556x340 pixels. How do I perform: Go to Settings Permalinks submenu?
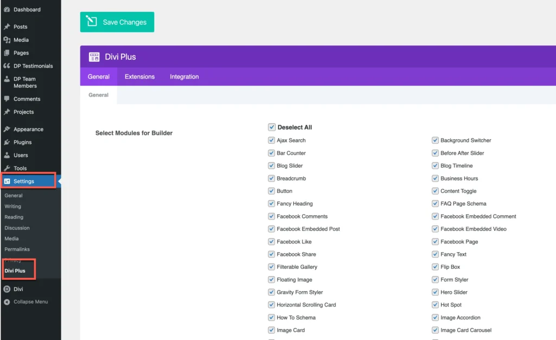tap(17, 249)
